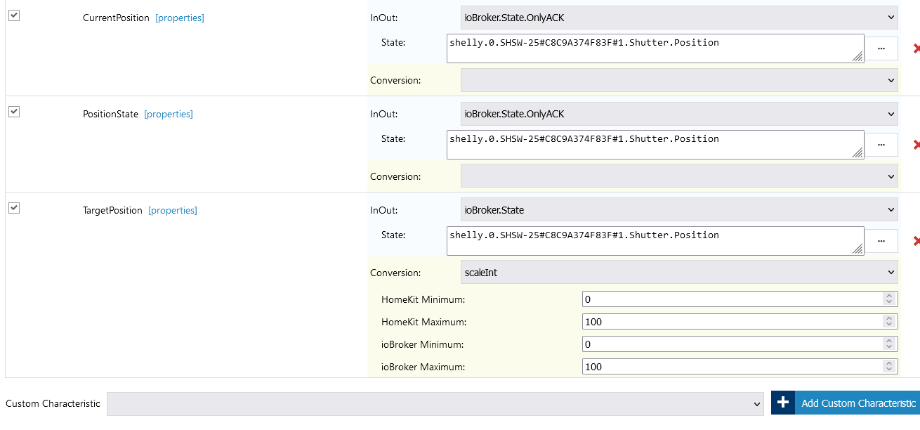
Task: Open the CurrentPosition InOut dropdown
Action: click(x=679, y=18)
